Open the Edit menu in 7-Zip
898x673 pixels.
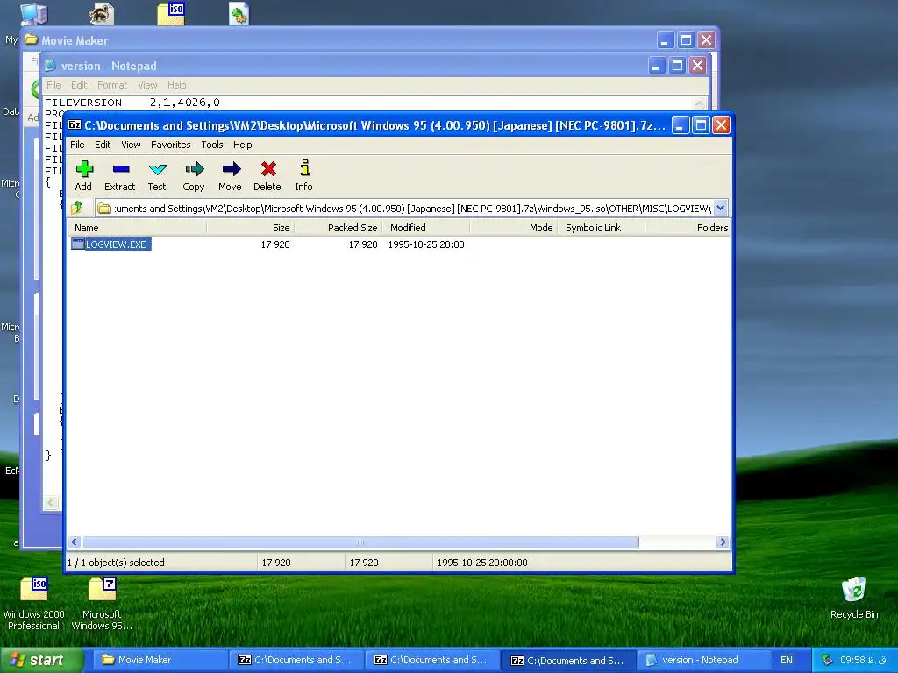103,145
